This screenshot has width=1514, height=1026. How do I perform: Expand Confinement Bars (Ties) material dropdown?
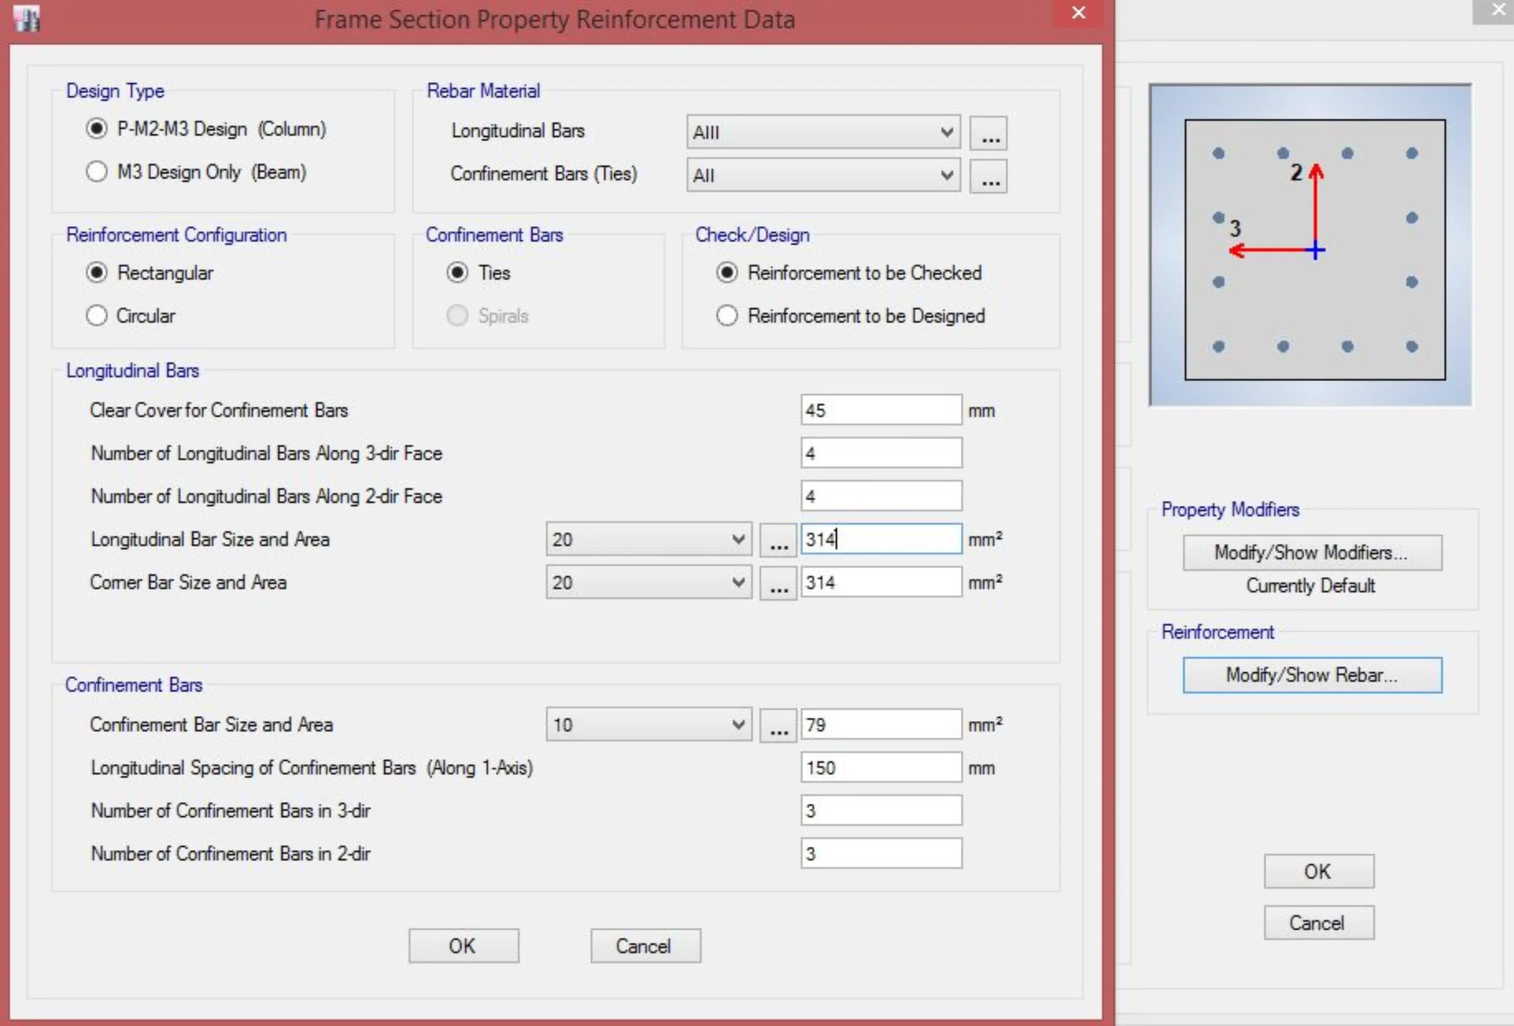tap(823, 176)
